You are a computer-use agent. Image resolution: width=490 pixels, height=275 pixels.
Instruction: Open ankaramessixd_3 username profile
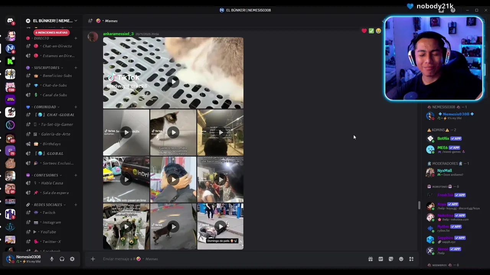pos(118,34)
